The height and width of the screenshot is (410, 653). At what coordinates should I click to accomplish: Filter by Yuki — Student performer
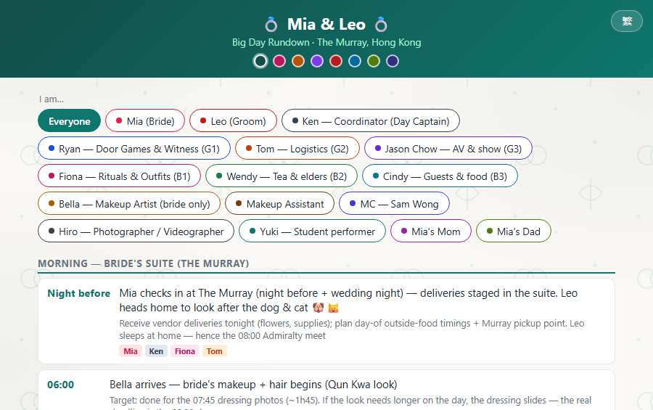pos(312,231)
